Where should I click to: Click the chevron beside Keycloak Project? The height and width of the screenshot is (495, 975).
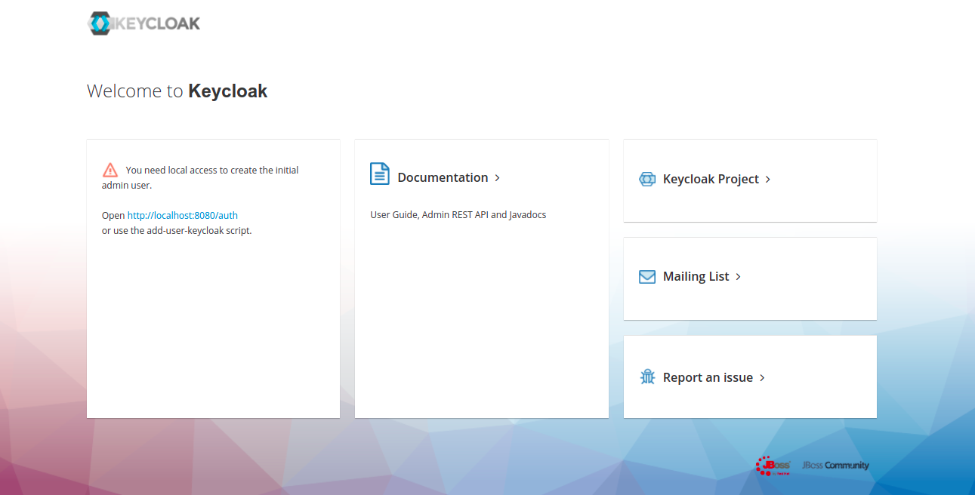tap(768, 180)
